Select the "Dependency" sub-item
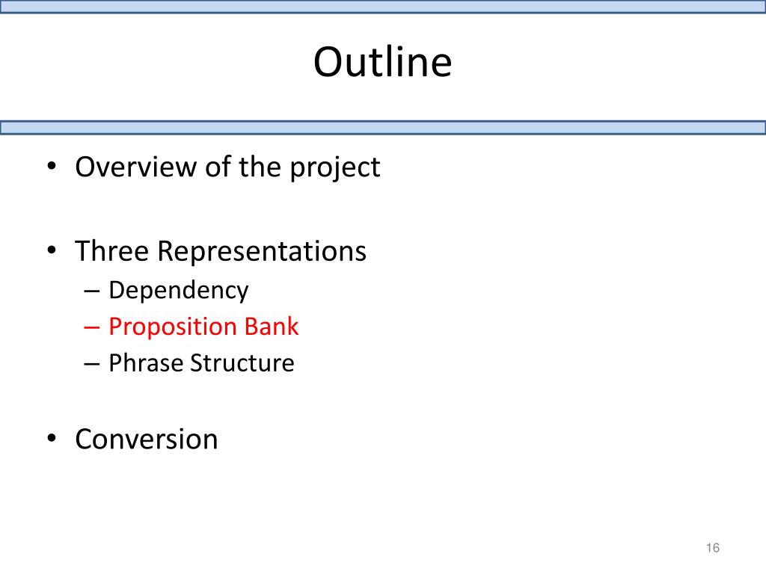Image resolution: width=766 pixels, height=574 pixels. (178, 290)
